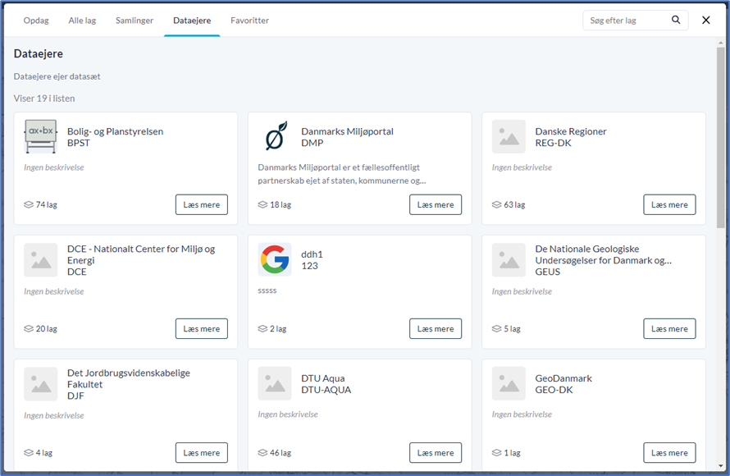This screenshot has height=476, width=730.
Task: Click the GEUS placeholder image icon
Action: [x=509, y=260]
